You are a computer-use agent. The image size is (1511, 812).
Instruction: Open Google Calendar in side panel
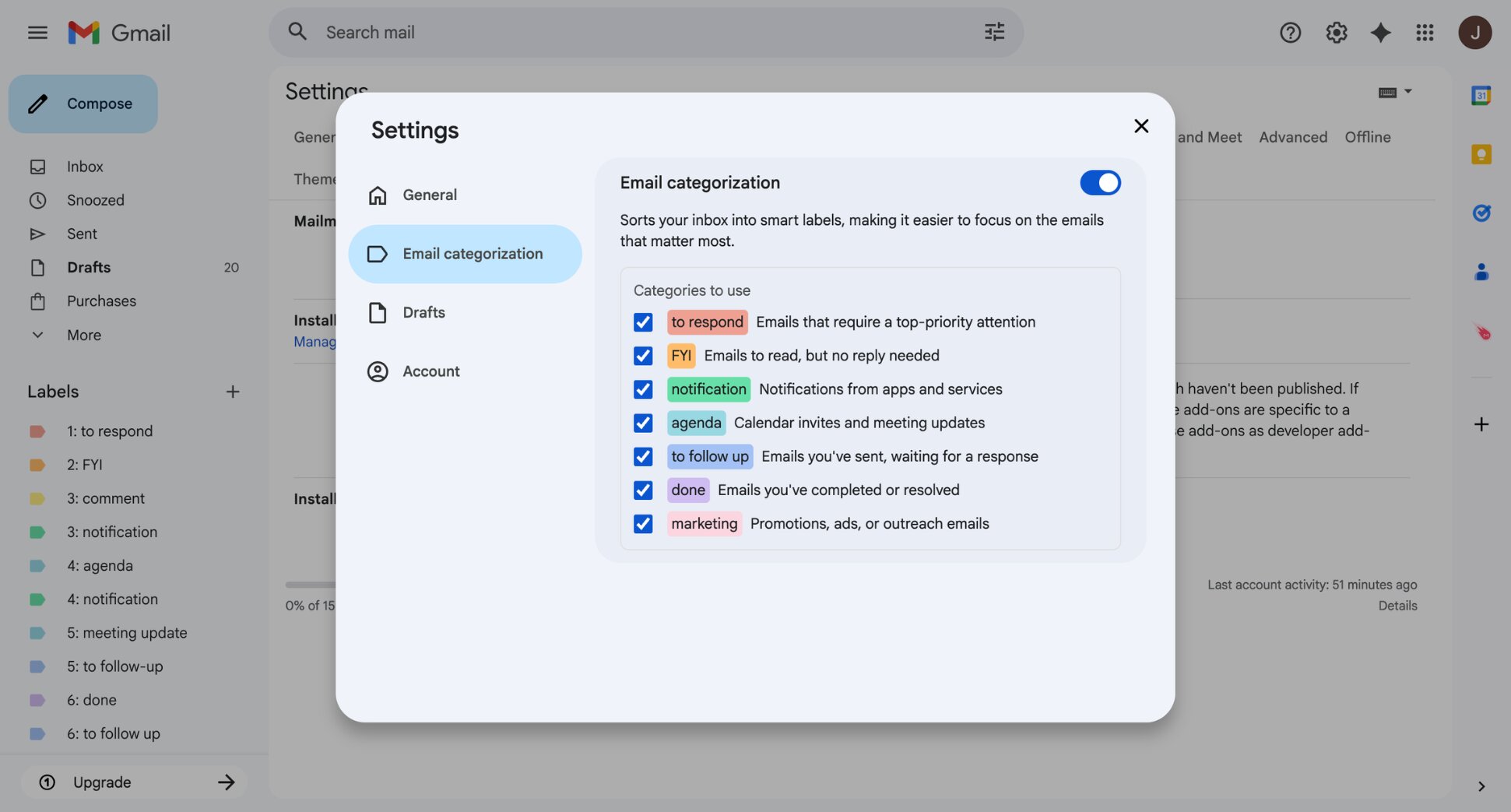[1481, 94]
